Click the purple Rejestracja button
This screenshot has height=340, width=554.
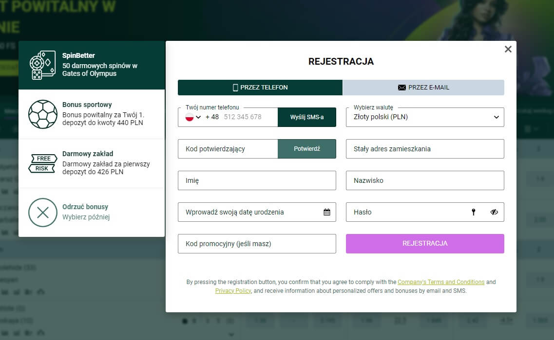(x=425, y=244)
